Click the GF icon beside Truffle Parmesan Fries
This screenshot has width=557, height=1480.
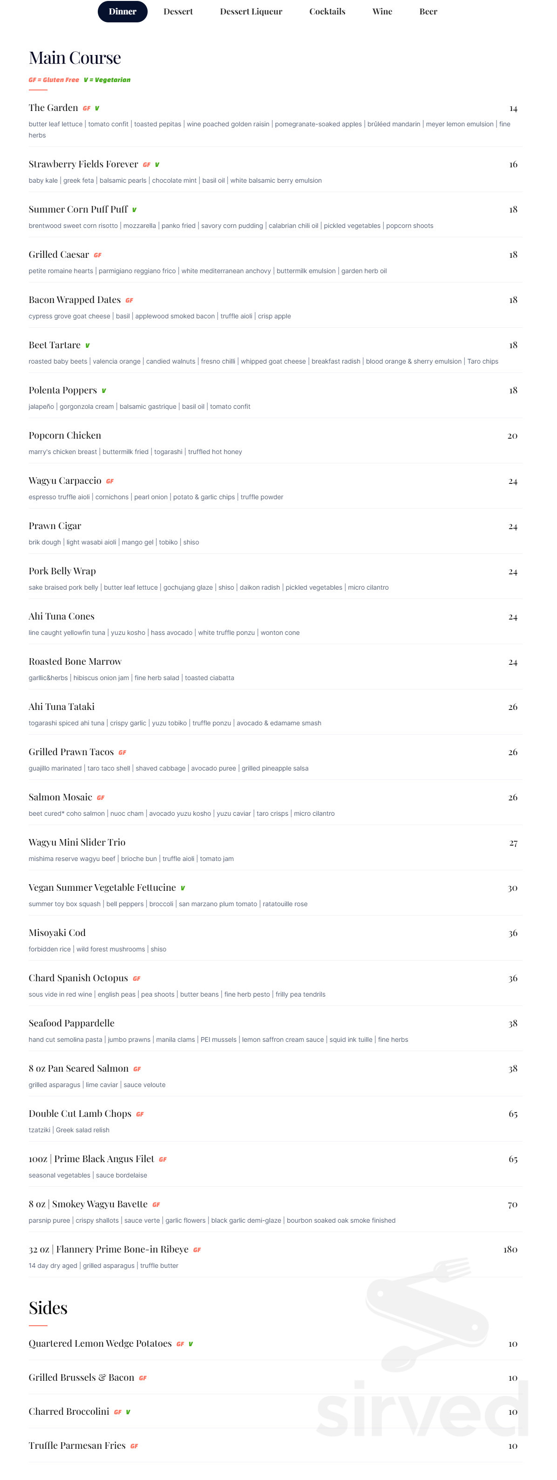[134, 1446]
